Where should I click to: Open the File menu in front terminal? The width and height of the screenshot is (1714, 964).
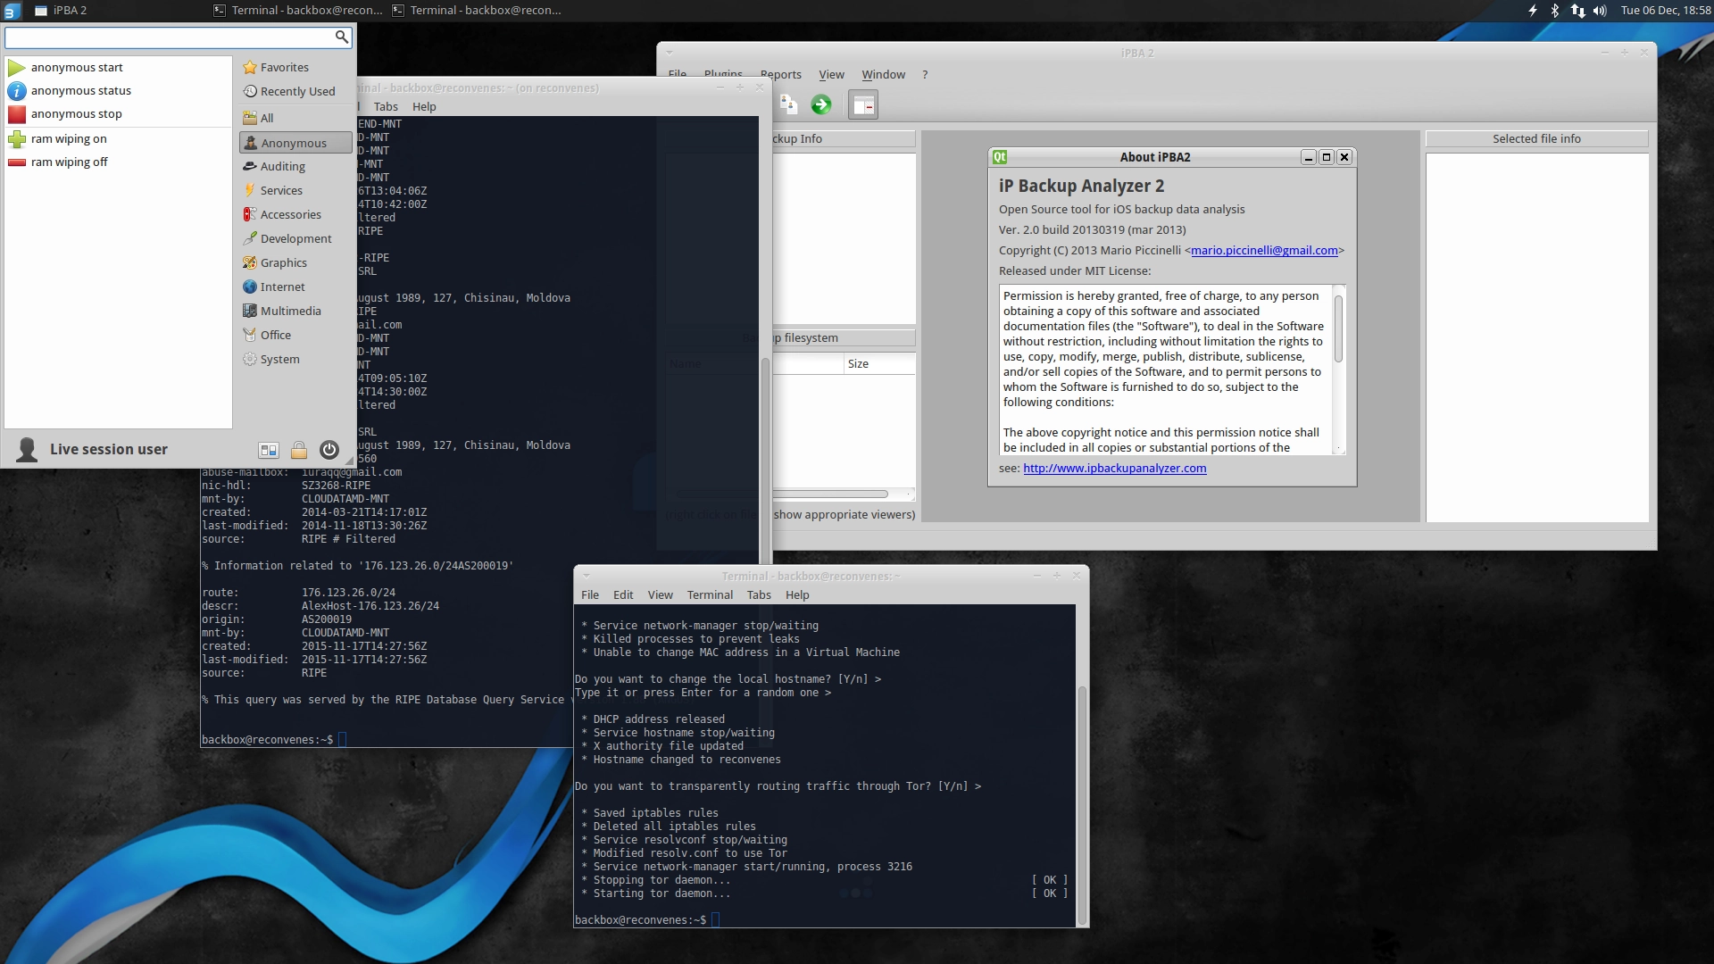tap(590, 594)
